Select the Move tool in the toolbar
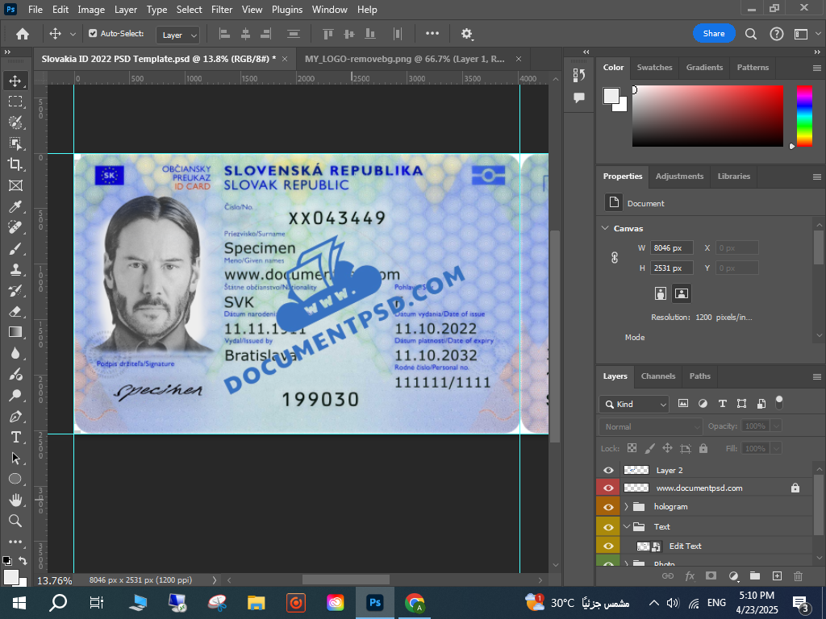826x619 pixels. coord(15,81)
